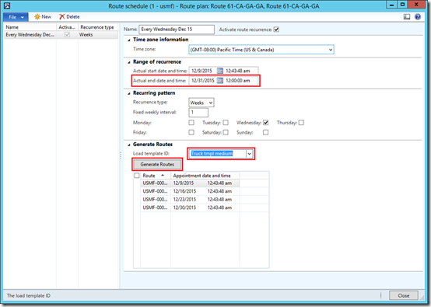Screen dimensions: 431x307
Task: Click the Delete button in toolbar
Action: tap(69, 17)
